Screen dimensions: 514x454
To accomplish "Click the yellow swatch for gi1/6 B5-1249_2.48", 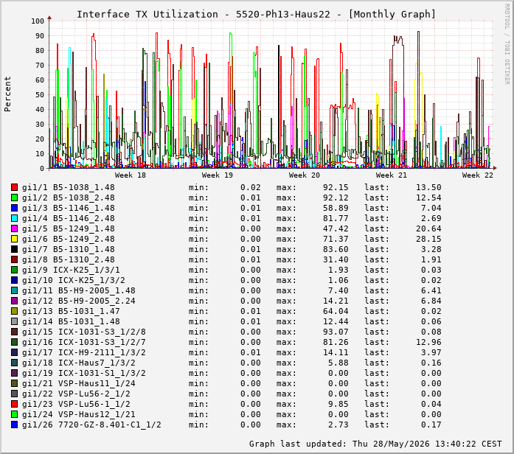I will (x=14, y=239).
